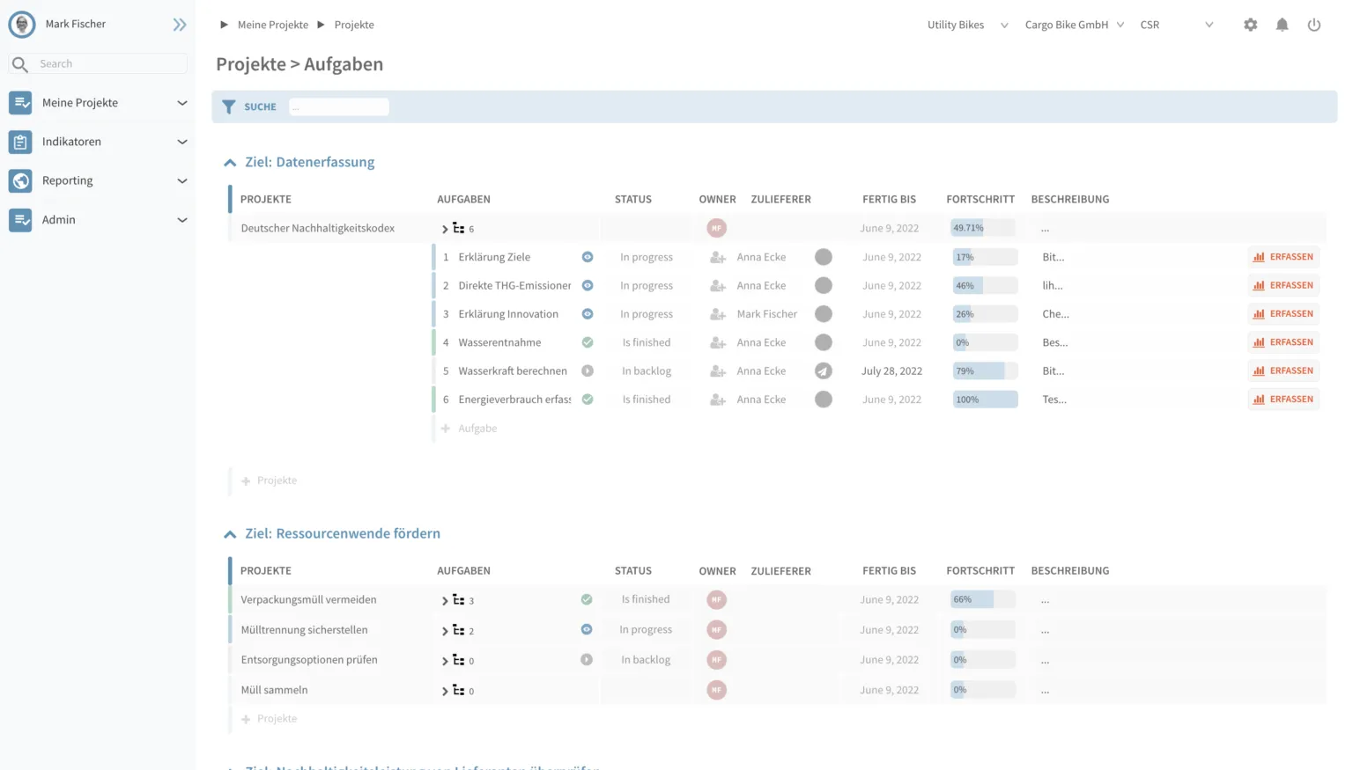Click Meine Projekte breadcrumb link
The image size is (1353, 770).
point(272,25)
